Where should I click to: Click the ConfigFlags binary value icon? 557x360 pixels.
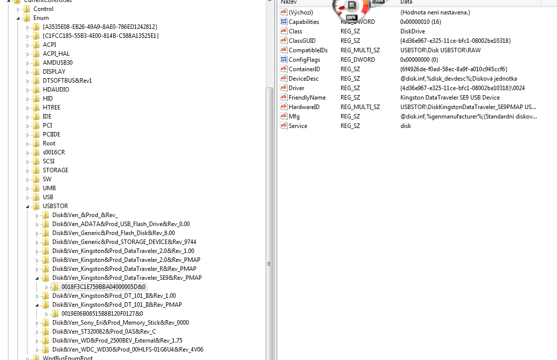283,60
